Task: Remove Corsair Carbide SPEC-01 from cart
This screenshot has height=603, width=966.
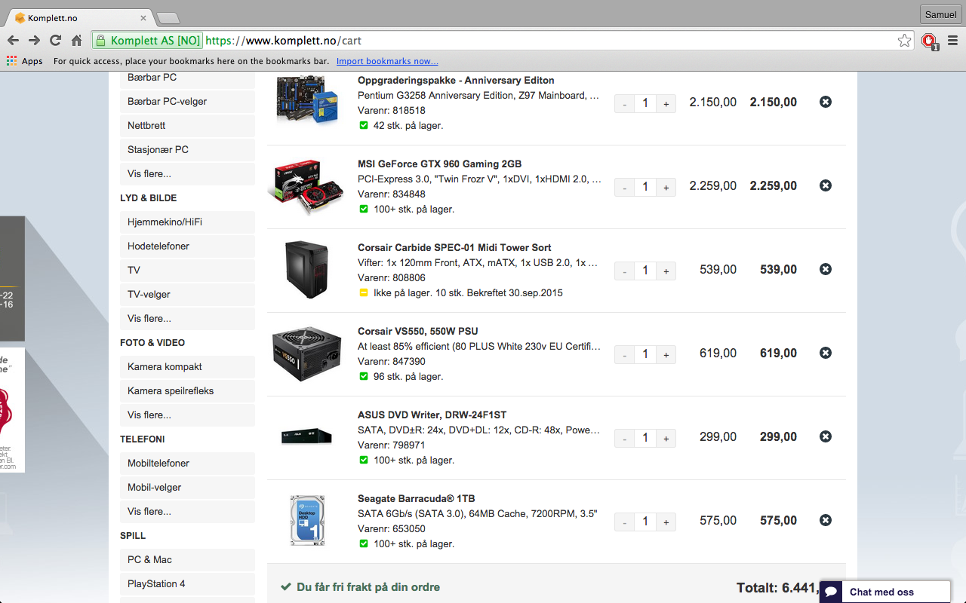Action: (x=826, y=269)
